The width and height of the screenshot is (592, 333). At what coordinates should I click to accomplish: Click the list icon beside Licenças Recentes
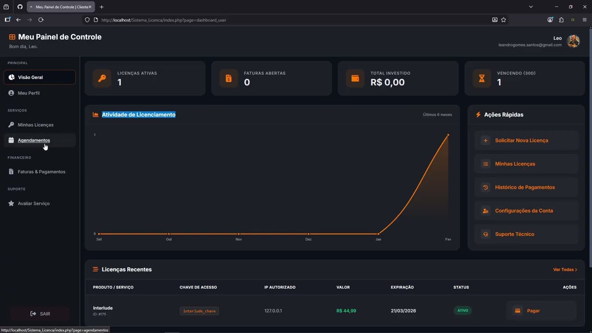click(96, 270)
